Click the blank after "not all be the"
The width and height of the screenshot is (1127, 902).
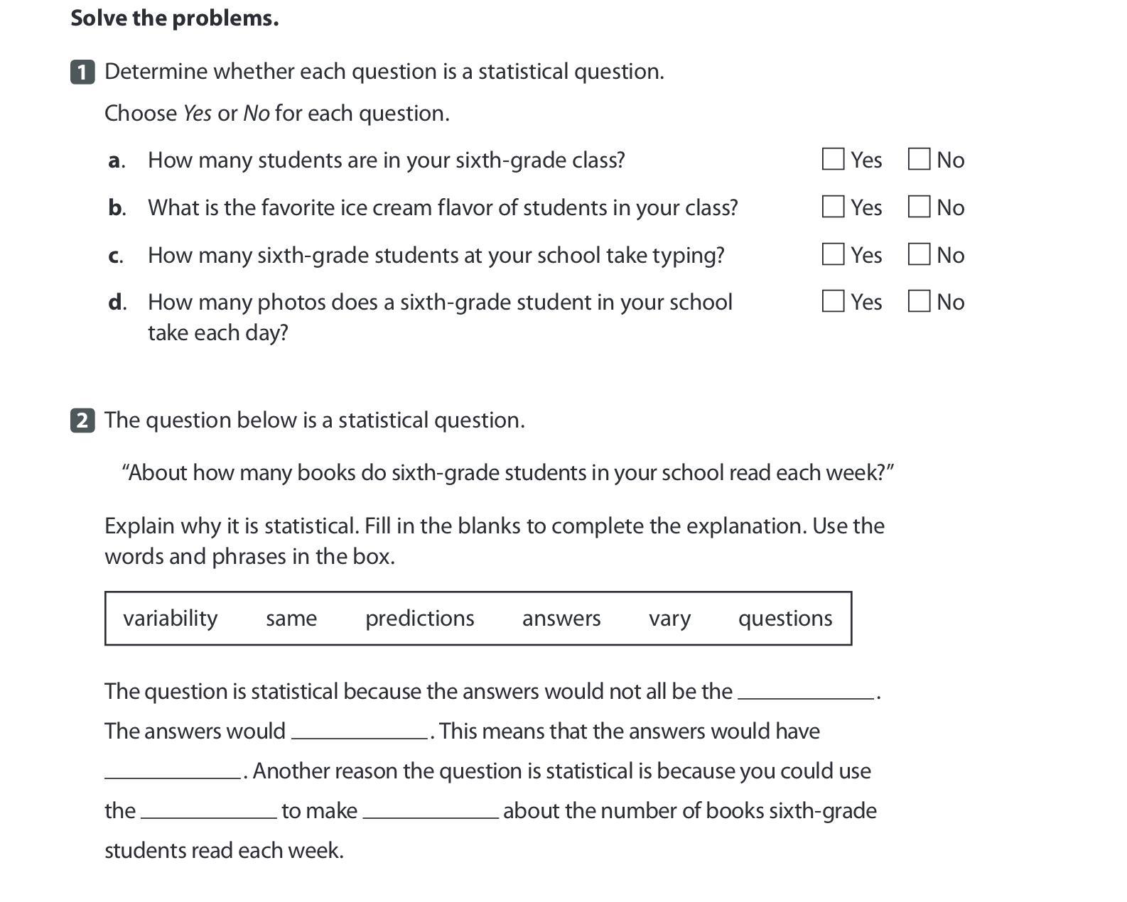point(806,691)
